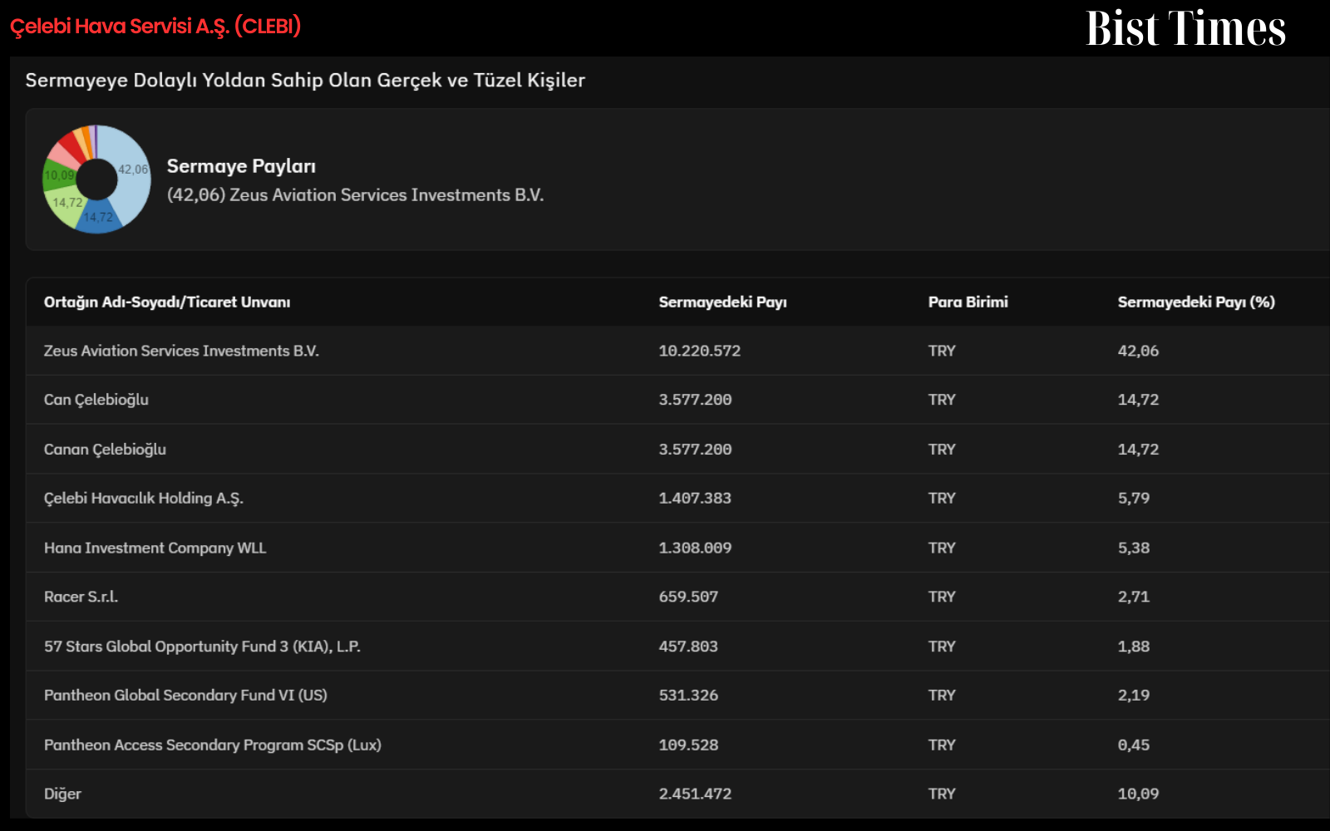Image resolution: width=1330 pixels, height=831 pixels.
Task: Click the light blue 42,06 pie slice
Action: pyautogui.click(x=133, y=170)
